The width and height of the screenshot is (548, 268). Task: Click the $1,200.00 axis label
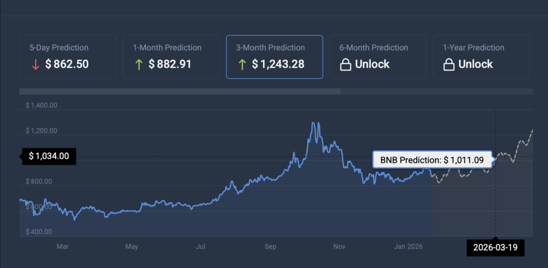click(x=41, y=131)
